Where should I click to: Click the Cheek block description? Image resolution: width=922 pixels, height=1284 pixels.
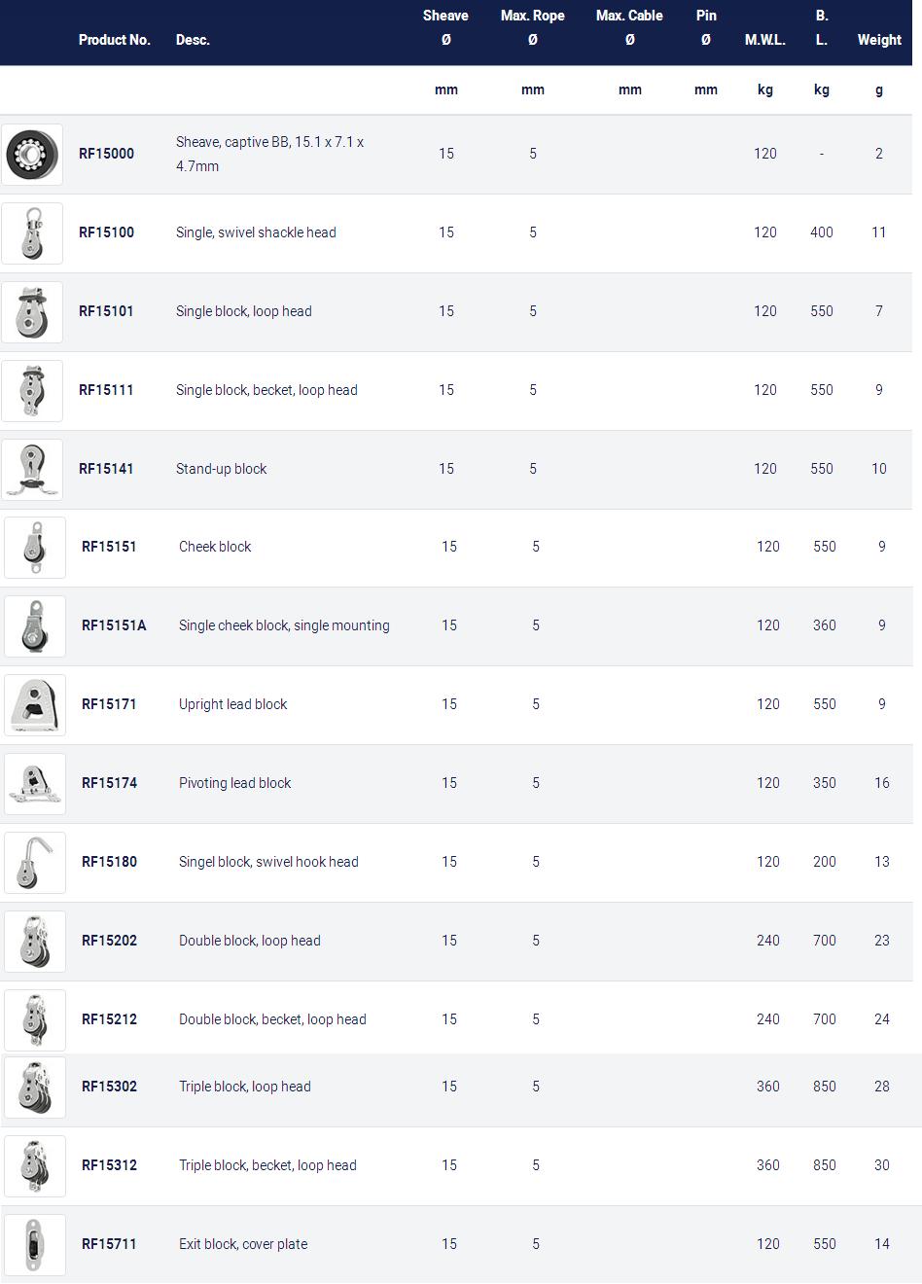tap(215, 547)
